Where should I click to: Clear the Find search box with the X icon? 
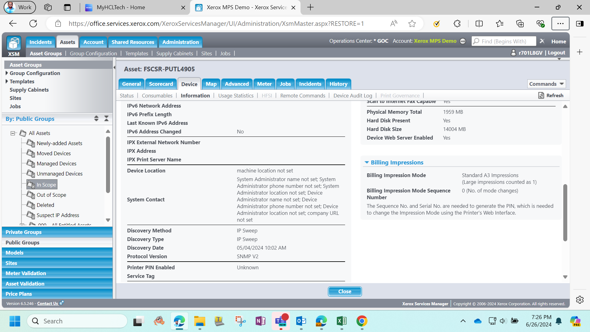pyautogui.click(x=542, y=41)
